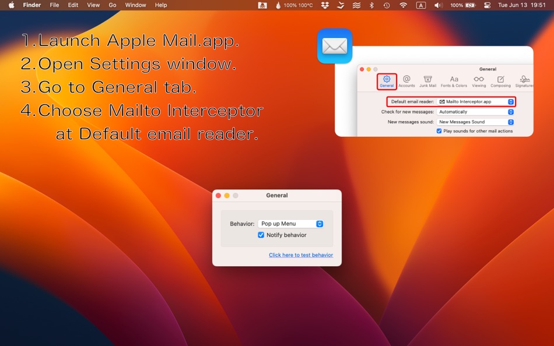Screen dimensions: 554x346
Task: Open the Time Machine menu bar icon
Action: 387,5
